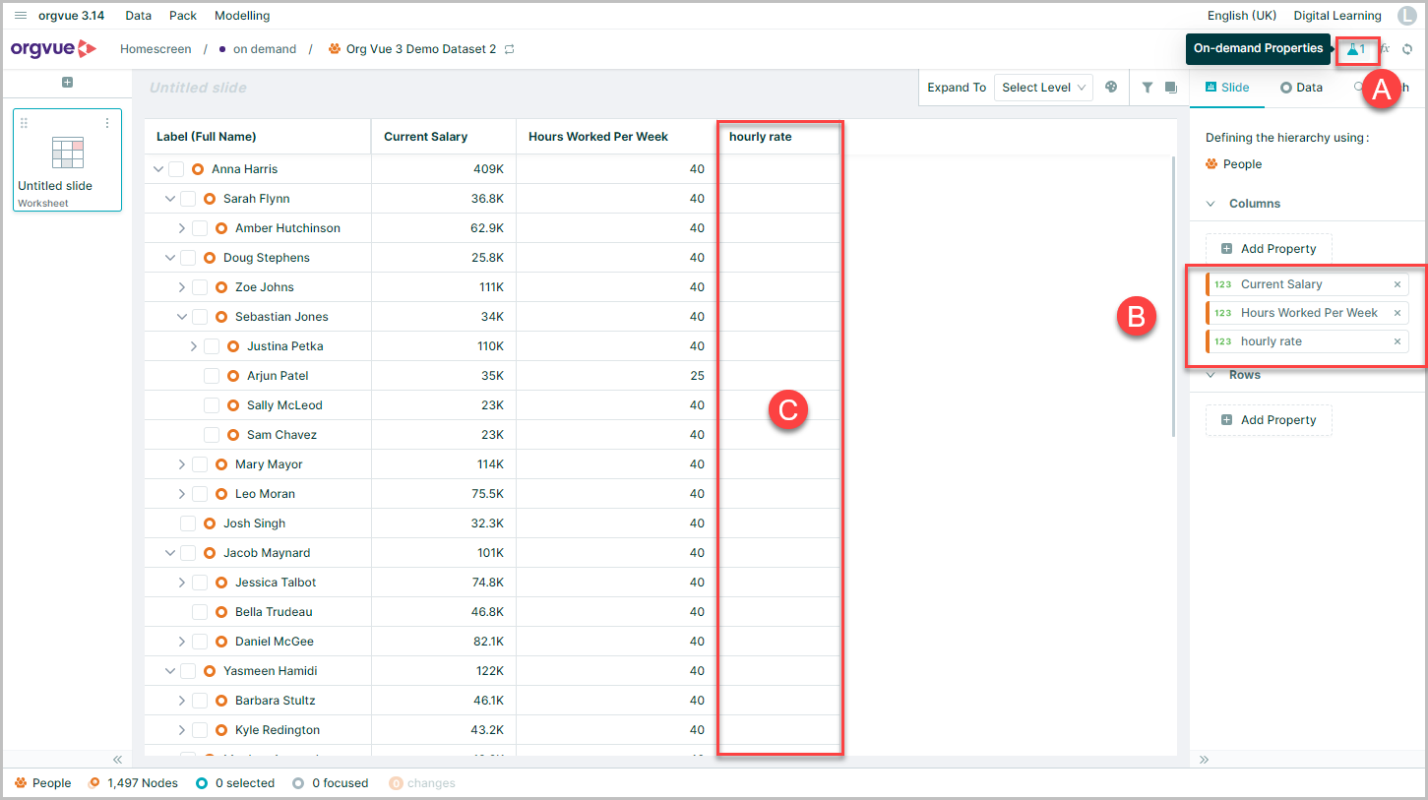1428x800 pixels.
Task: Click the table vertical scrollbar
Action: coord(1172,295)
